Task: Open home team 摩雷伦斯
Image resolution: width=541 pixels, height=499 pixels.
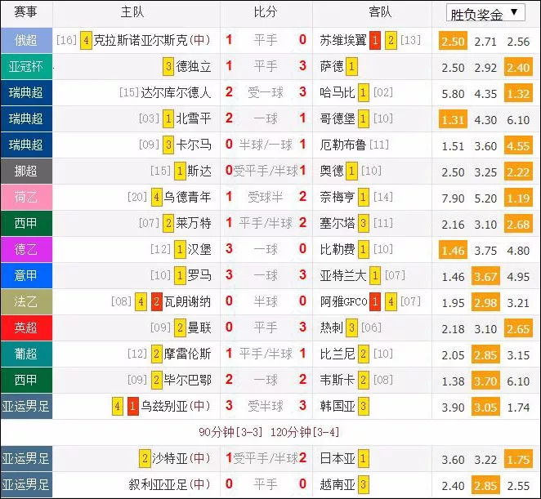Action: point(187,354)
